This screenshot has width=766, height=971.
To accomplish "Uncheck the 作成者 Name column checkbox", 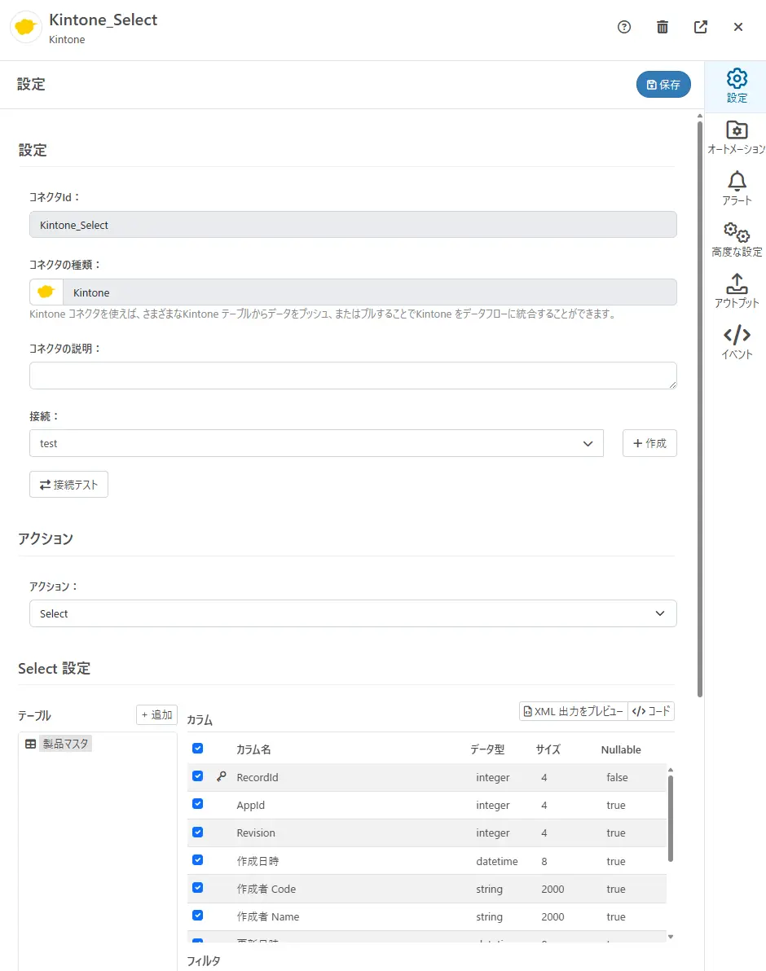I will (x=197, y=916).
